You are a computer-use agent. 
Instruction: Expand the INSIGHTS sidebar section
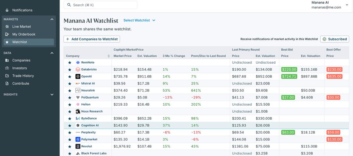click(52, 94)
